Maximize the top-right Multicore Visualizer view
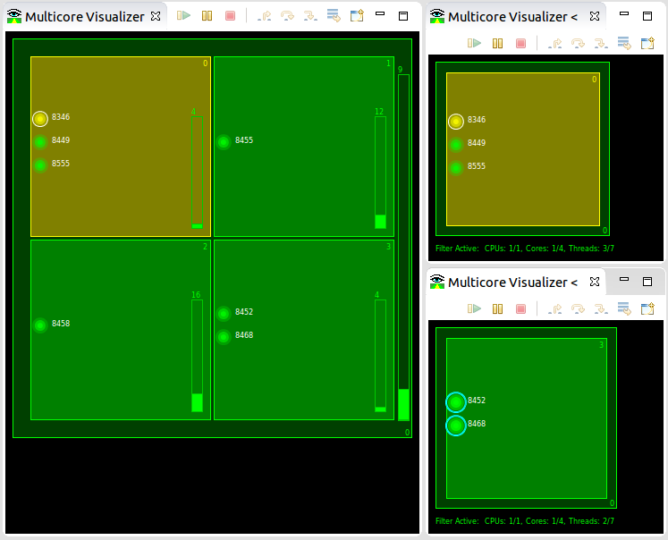668x540 pixels. click(647, 16)
